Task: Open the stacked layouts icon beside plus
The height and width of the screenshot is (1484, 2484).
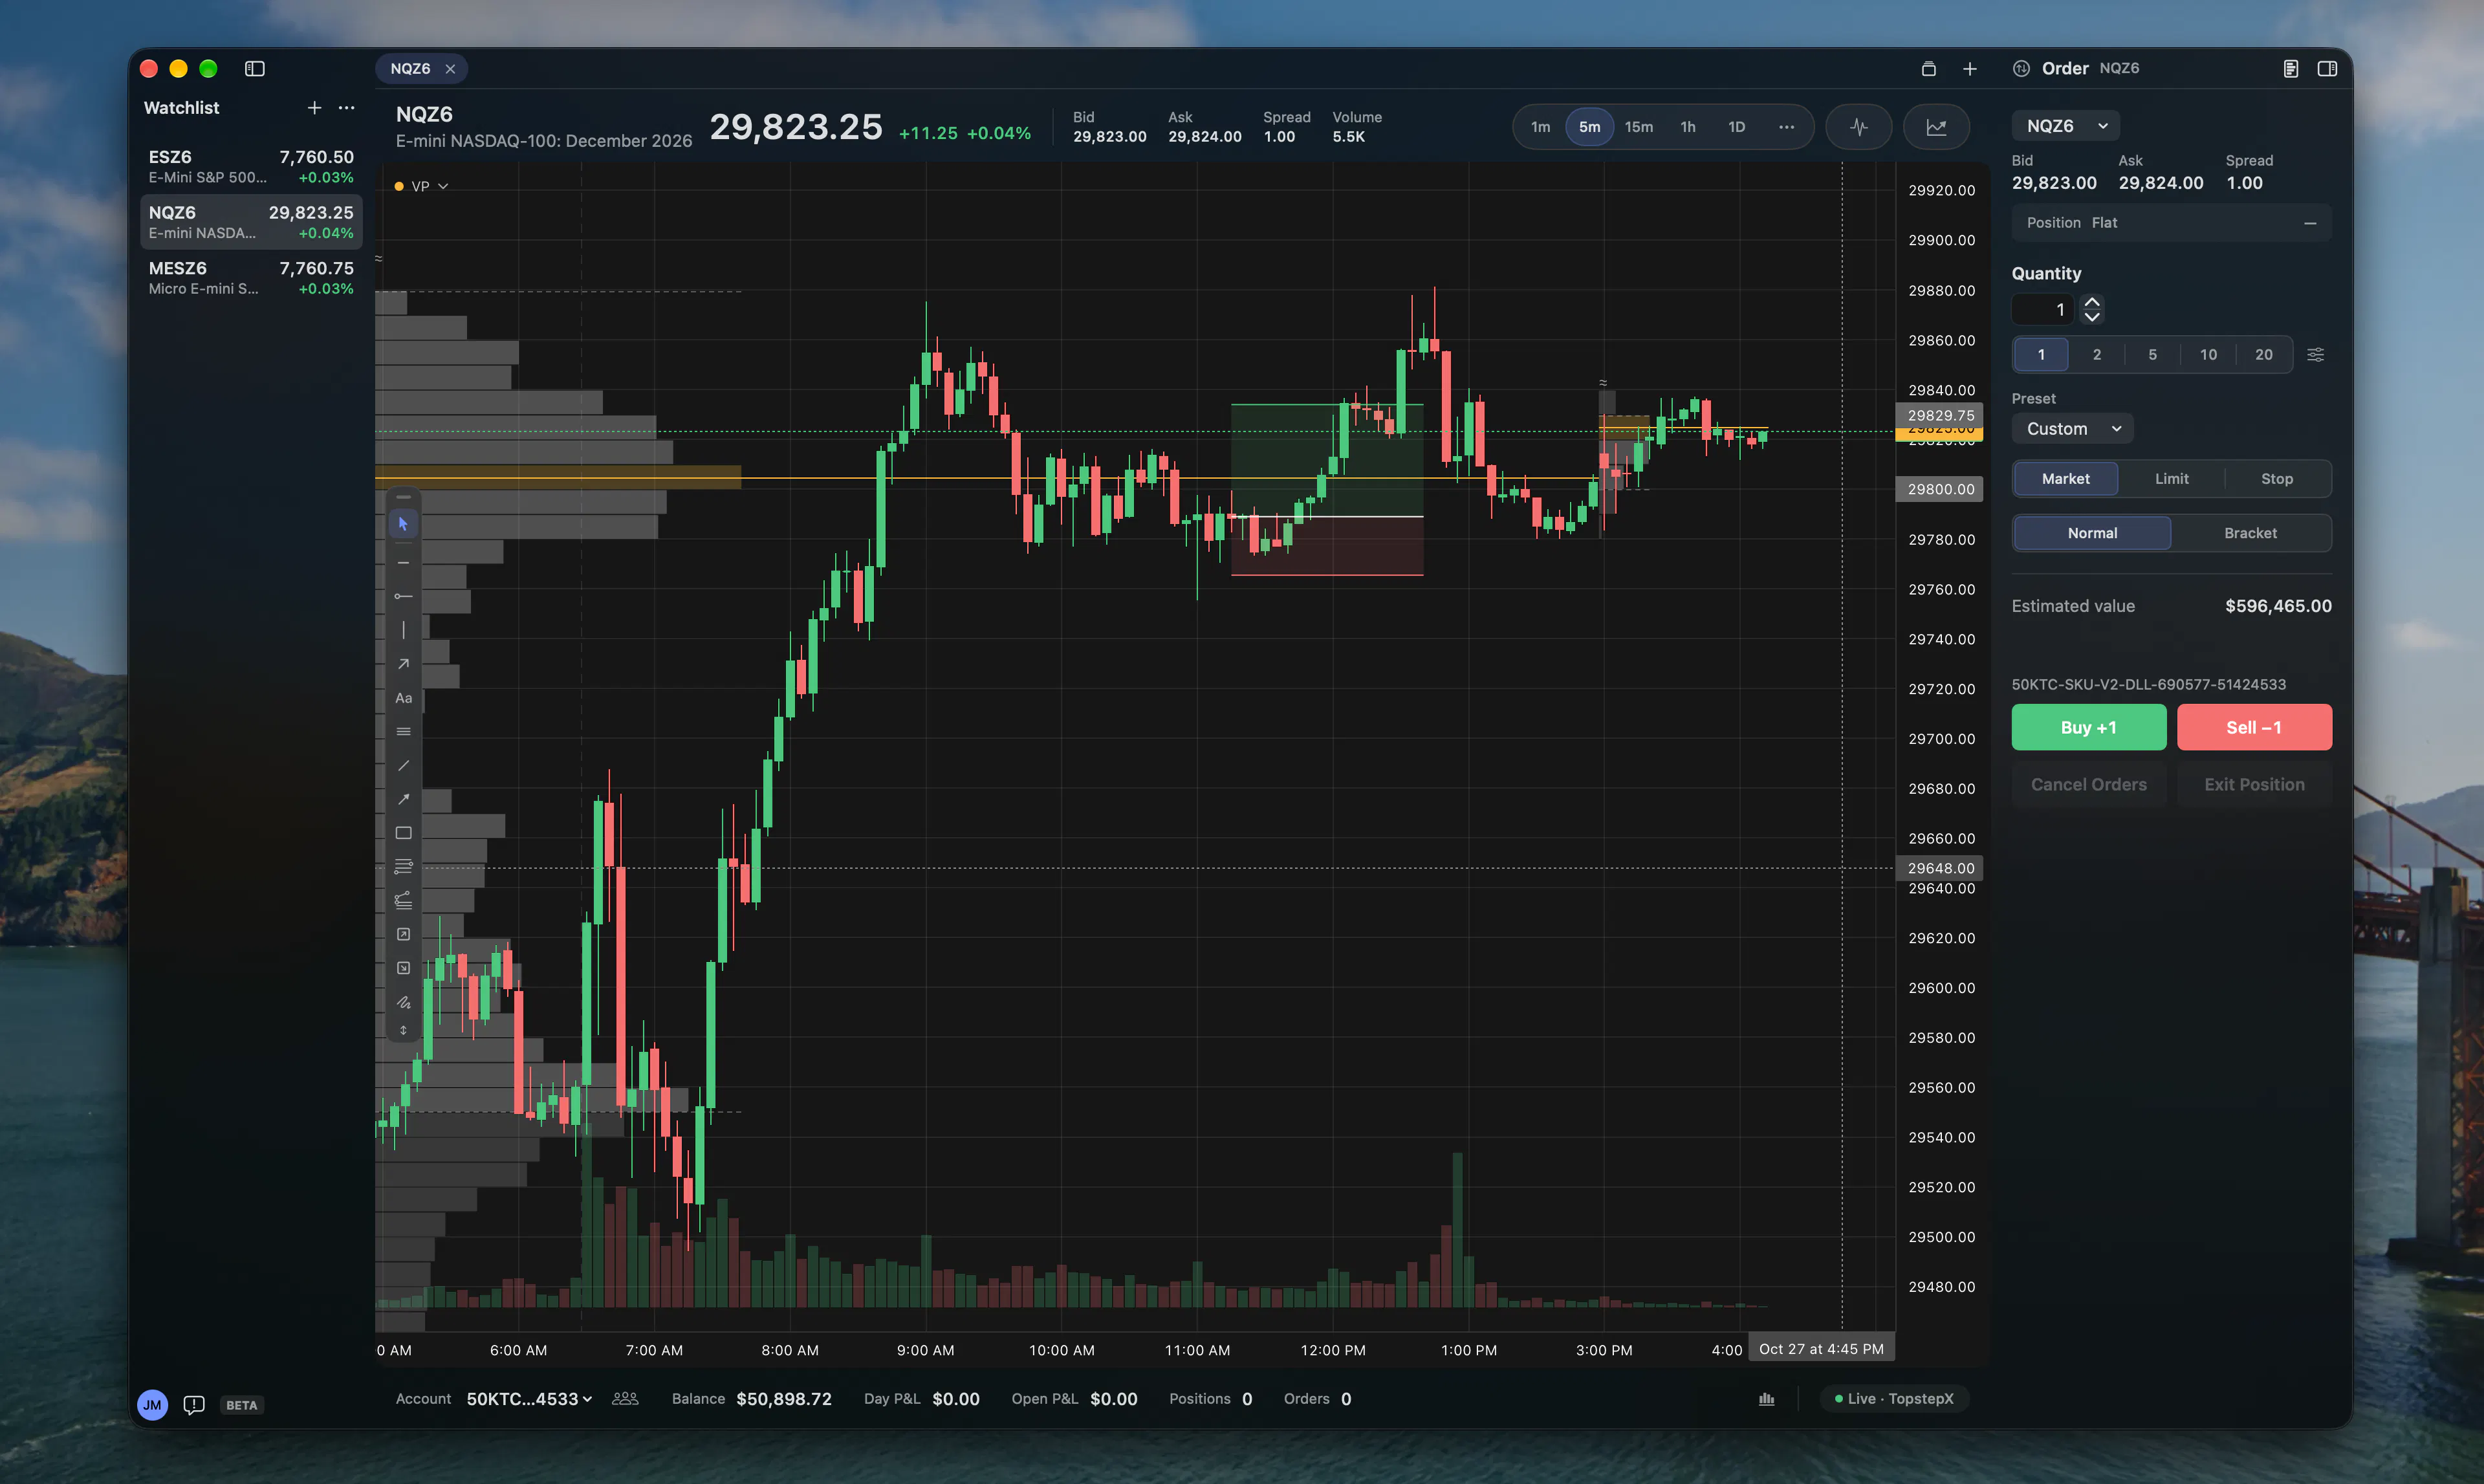Action: (x=1929, y=69)
